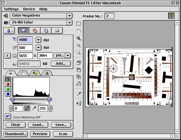Switch to the tone curve tab

[23, 73]
